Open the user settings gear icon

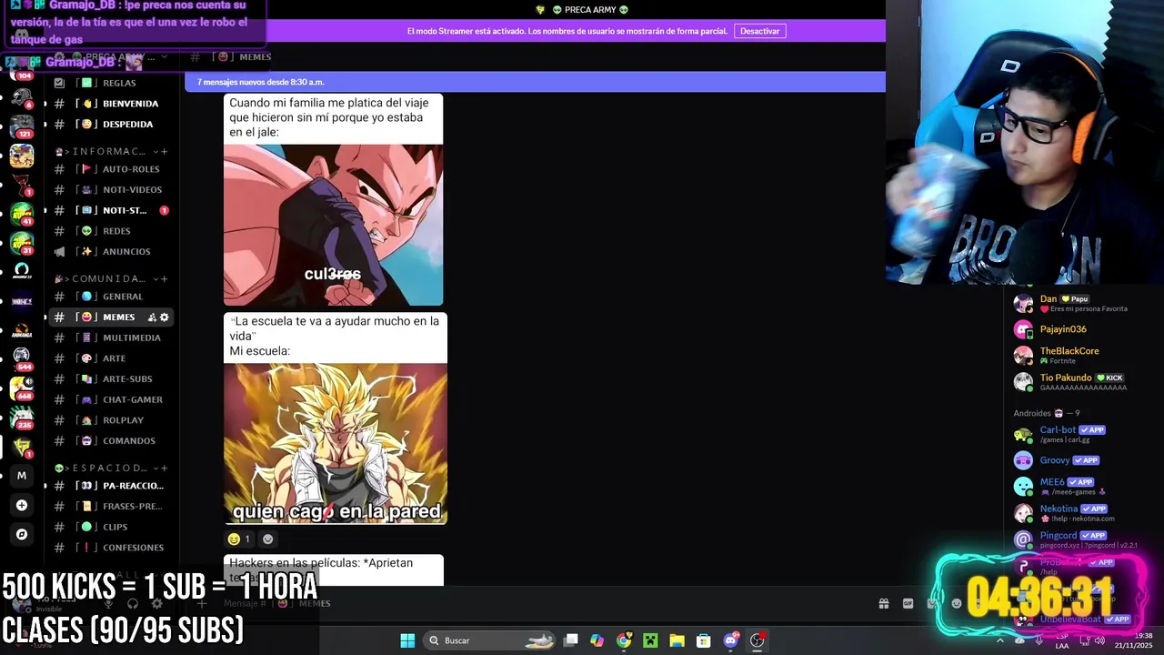pos(156,603)
